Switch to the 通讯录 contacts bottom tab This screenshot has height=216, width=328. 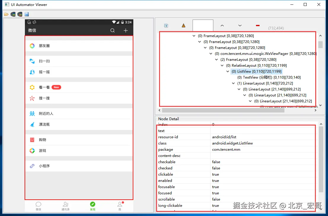(x=65, y=206)
